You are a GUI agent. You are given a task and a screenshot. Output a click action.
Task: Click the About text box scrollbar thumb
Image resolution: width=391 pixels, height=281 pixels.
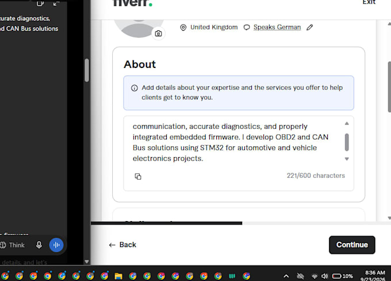(x=347, y=142)
